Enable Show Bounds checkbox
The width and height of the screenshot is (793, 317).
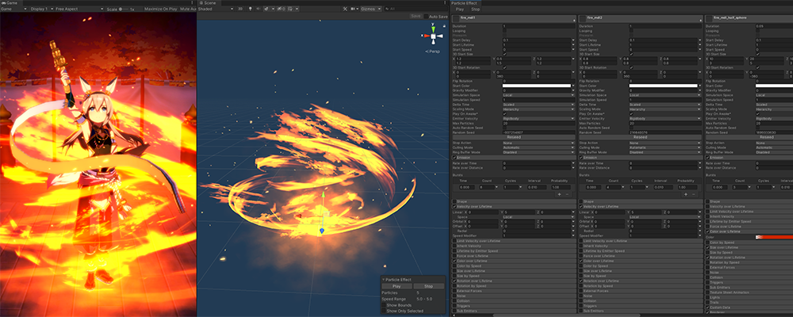382,305
